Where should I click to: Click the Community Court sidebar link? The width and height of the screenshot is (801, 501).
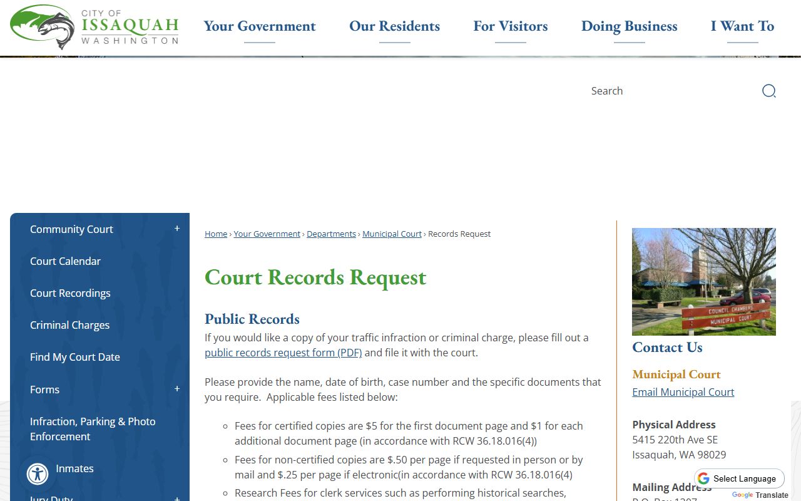(71, 229)
